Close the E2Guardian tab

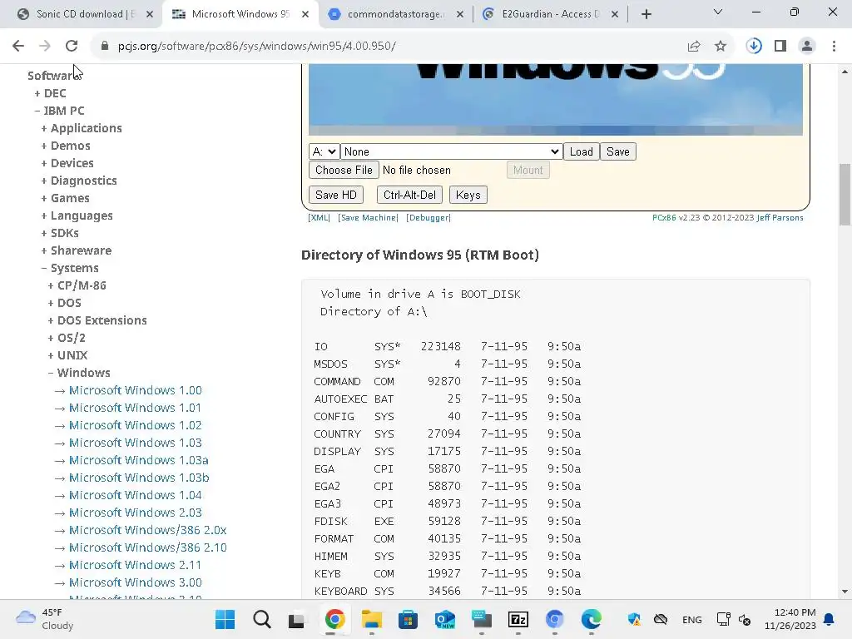(615, 14)
